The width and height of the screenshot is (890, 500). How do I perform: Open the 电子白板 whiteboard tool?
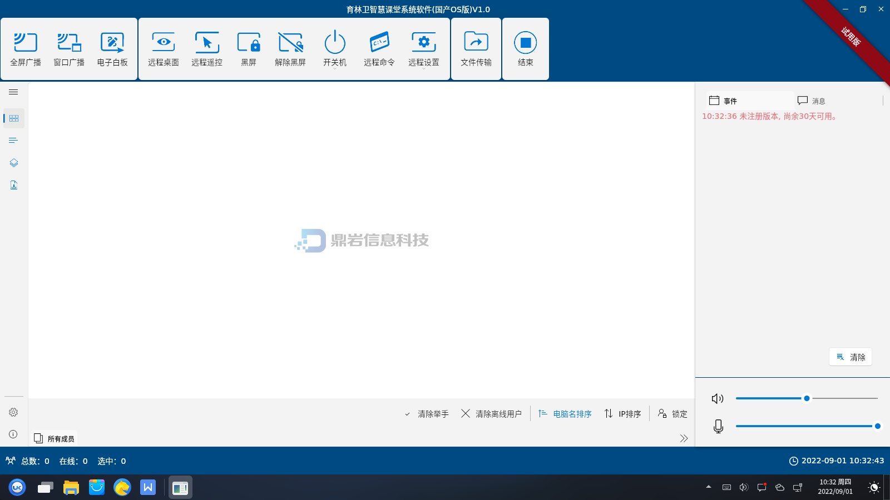click(x=112, y=49)
